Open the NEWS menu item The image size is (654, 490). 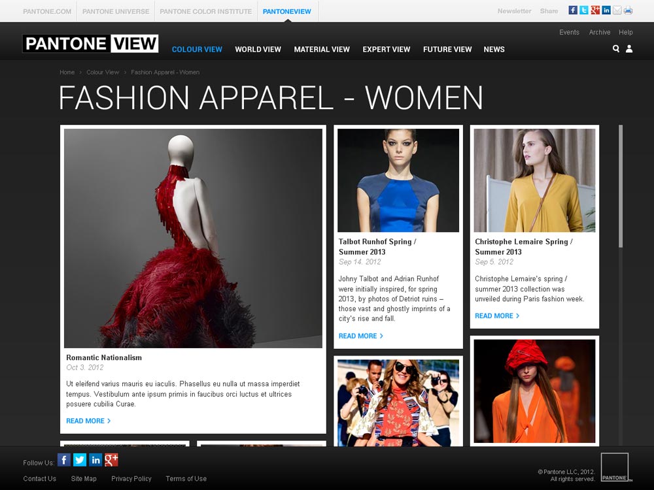[494, 49]
